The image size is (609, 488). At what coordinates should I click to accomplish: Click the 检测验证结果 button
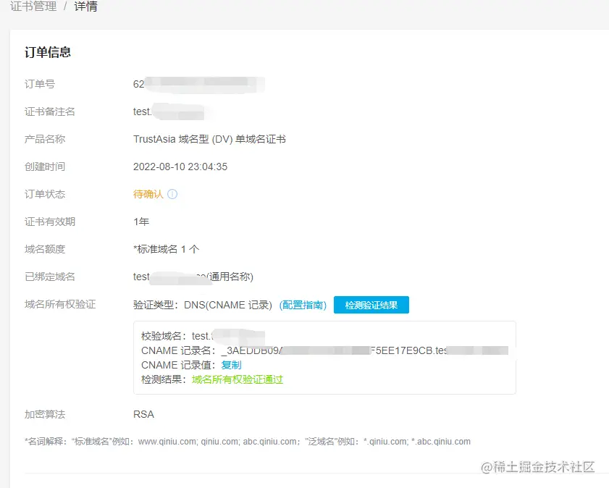[x=371, y=305]
